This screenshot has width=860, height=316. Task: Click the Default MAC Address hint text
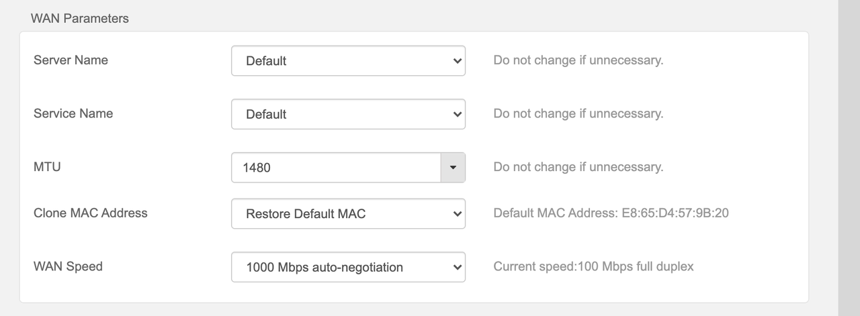[x=611, y=213]
